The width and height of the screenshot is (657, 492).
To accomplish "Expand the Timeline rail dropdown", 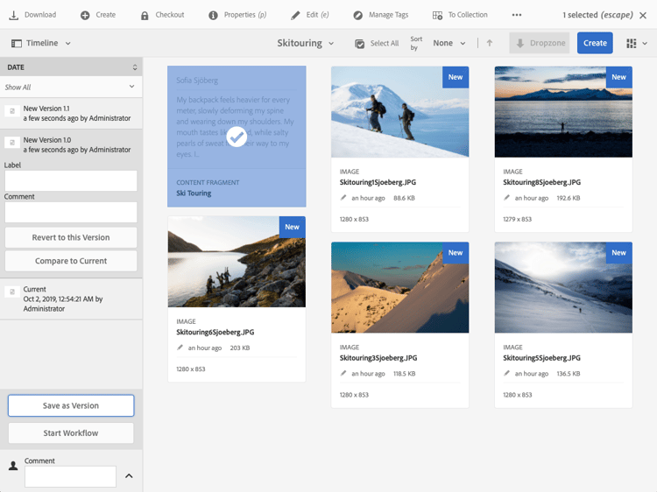I will tap(67, 43).
